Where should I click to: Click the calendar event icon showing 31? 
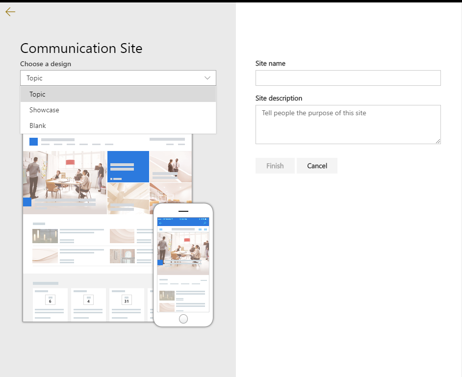[127, 301]
